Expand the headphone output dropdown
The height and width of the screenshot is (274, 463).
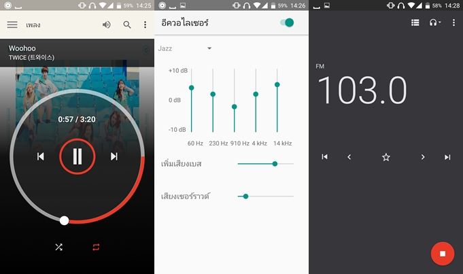pyautogui.click(x=434, y=23)
